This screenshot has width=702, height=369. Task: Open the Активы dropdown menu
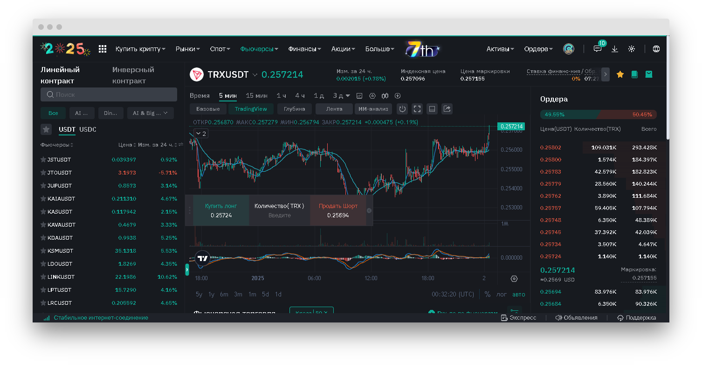(x=500, y=49)
